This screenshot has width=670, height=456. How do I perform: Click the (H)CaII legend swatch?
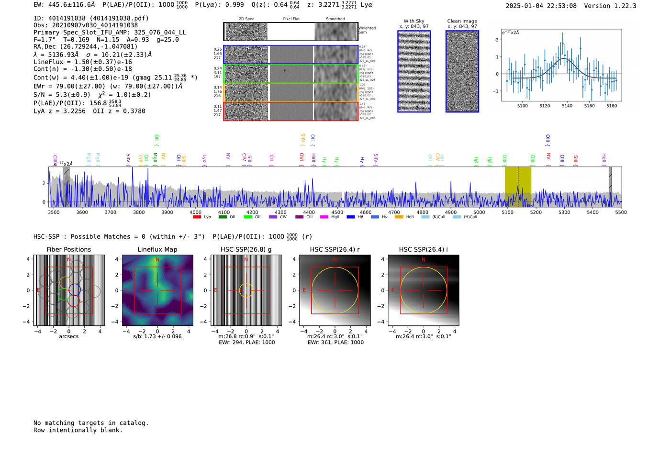coord(457,217)
